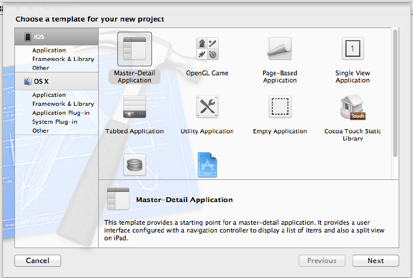413x278 pixels.
Task: Choose the Tabbed Application template icon
Action: click(x=135, y=106)
